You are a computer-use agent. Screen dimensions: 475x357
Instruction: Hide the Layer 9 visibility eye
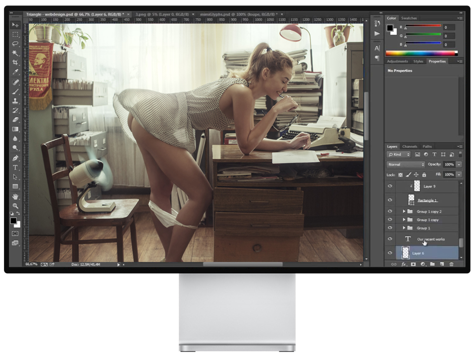[x=390, y=186]
